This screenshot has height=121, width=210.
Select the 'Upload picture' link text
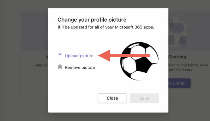(79, 56)
